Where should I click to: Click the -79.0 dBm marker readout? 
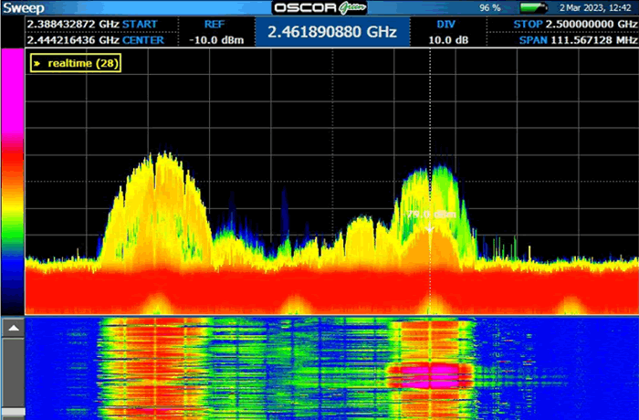(431, 215)
